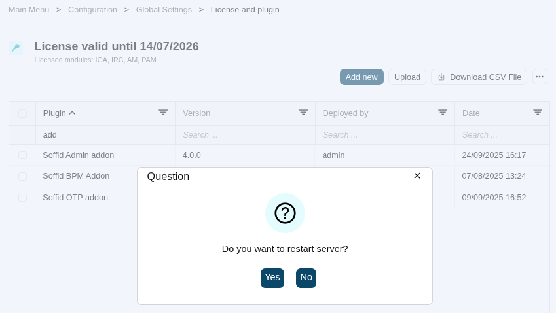
Task: Open filter for Version column
Action: tap(303, 113)
